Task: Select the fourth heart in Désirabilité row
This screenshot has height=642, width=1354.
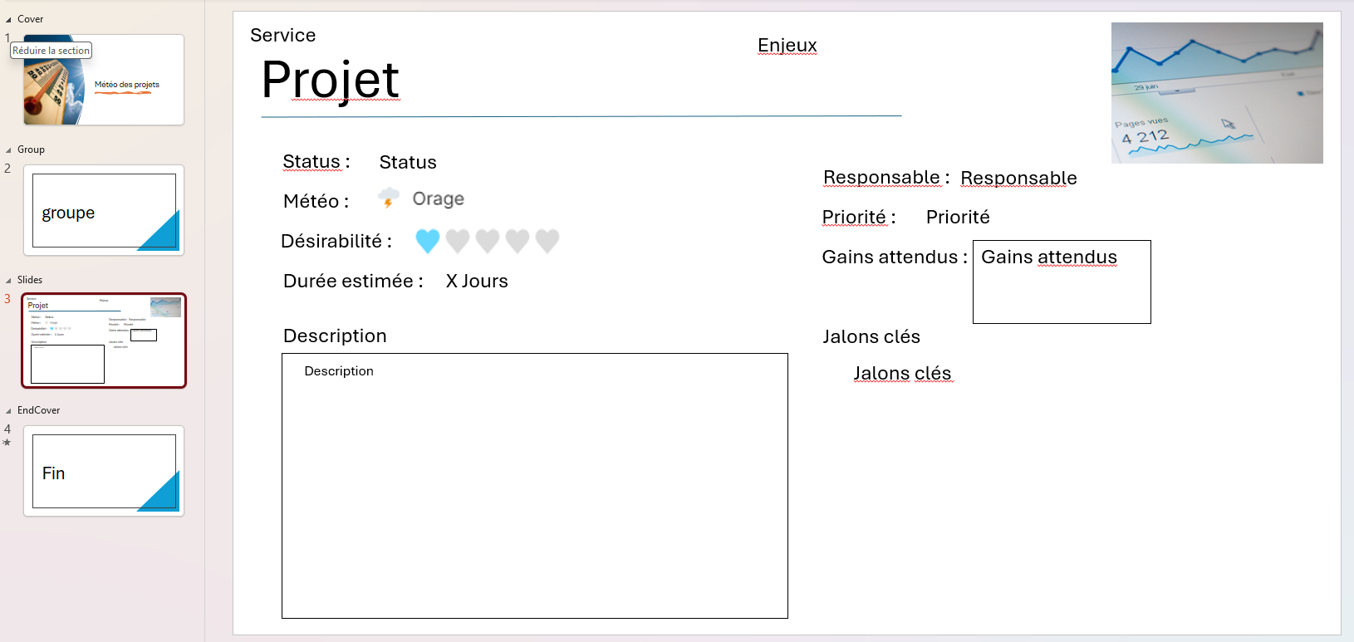Action: [x=518, y=241]
